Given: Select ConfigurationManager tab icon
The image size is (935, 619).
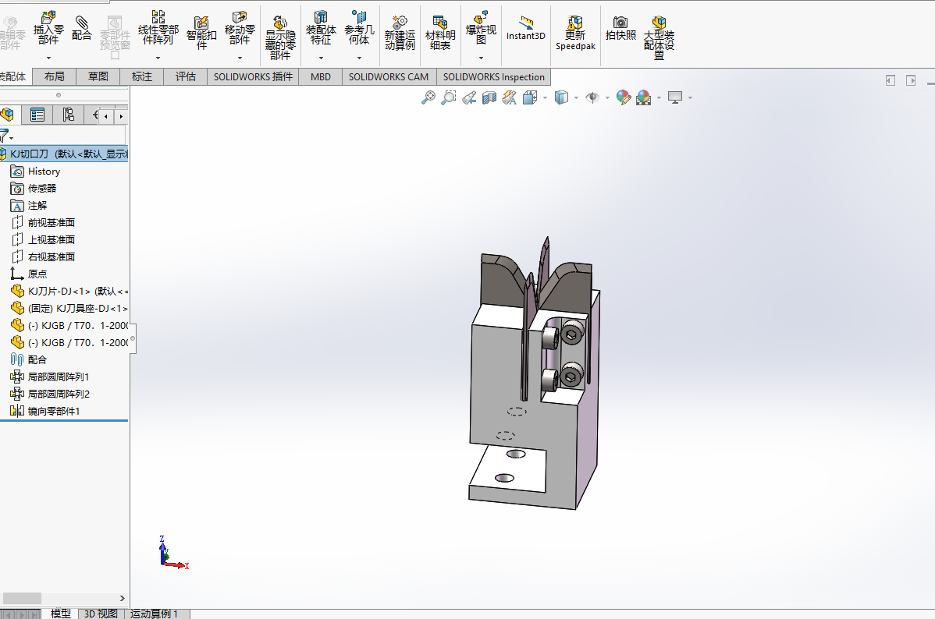Looking at the screenshot, I should (68, 115).
